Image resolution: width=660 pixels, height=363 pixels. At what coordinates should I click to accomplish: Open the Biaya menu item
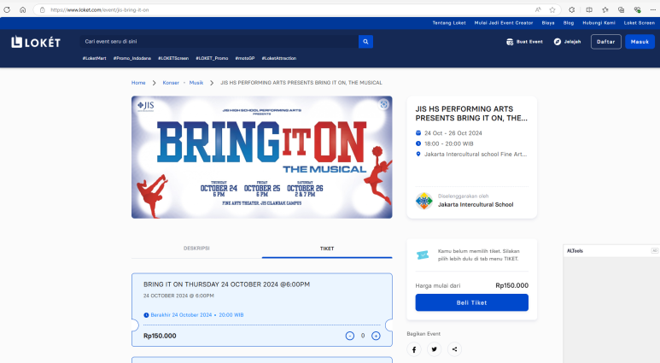click(x=548, y=23)
